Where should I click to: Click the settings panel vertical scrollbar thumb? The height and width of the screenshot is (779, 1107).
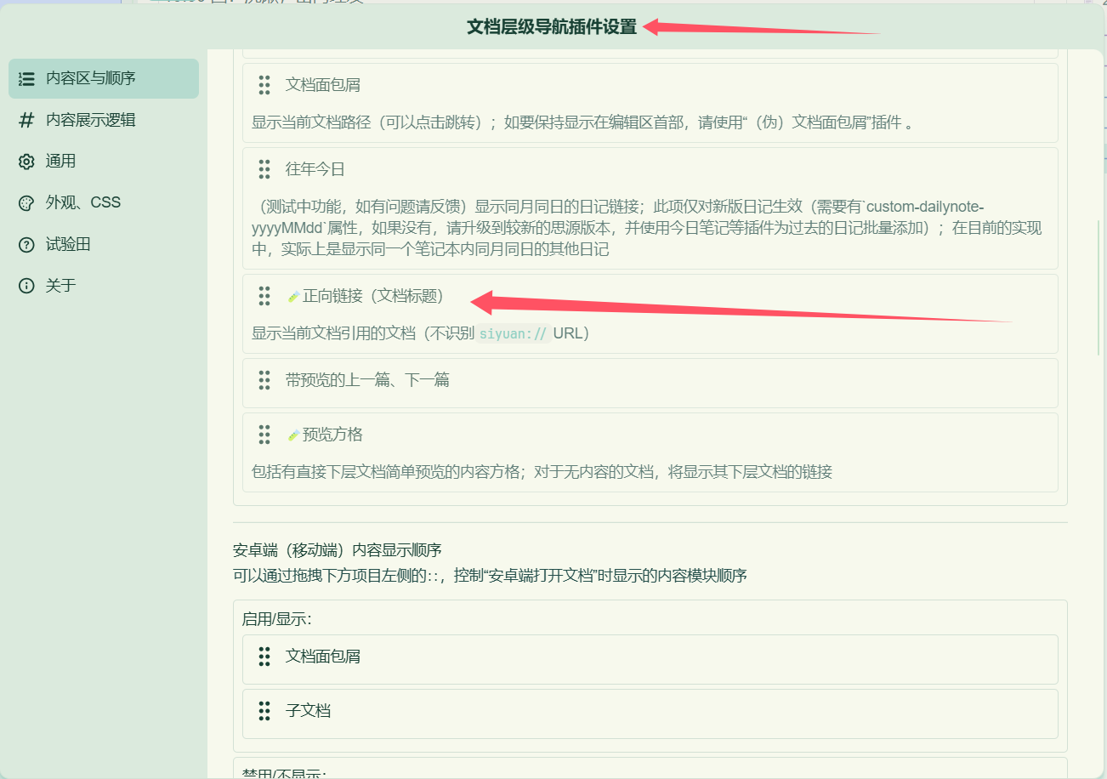click(x=1100, y=287)
